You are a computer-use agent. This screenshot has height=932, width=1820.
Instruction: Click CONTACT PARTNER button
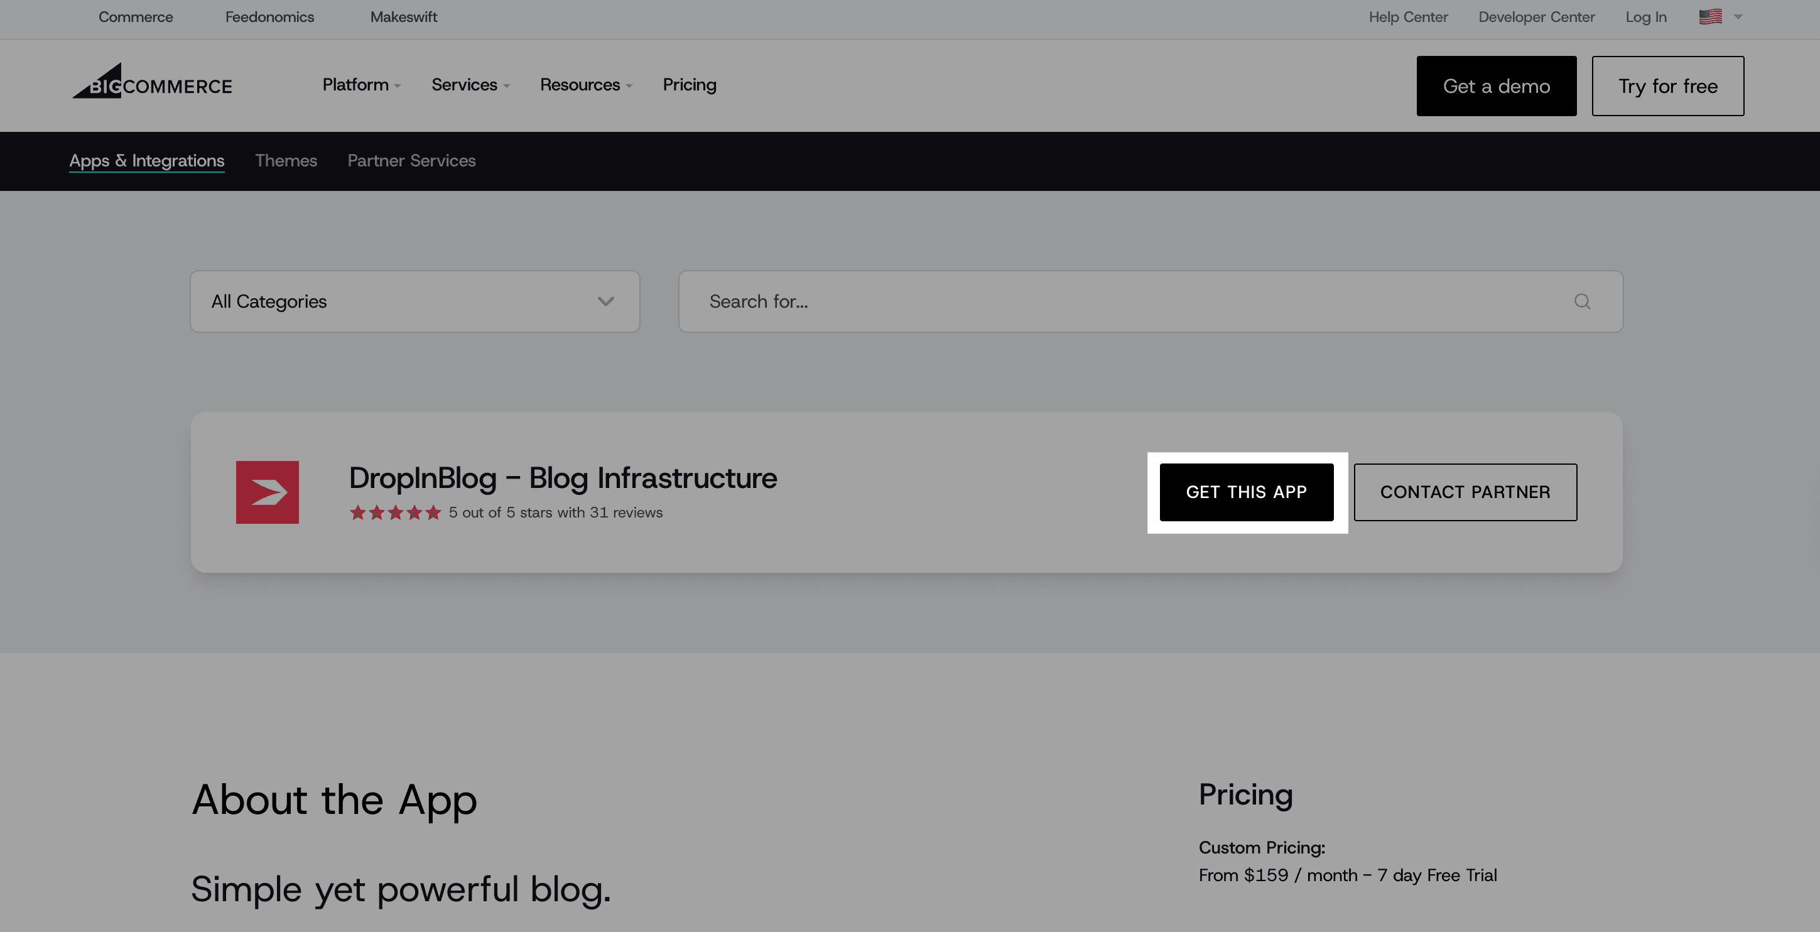coord(1465,492)
